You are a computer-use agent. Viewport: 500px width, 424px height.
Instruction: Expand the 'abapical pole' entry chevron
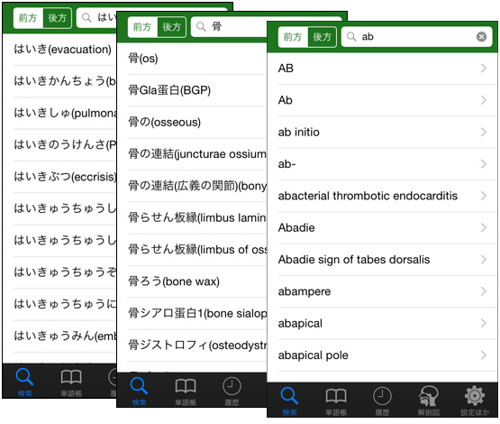point(484,355)
